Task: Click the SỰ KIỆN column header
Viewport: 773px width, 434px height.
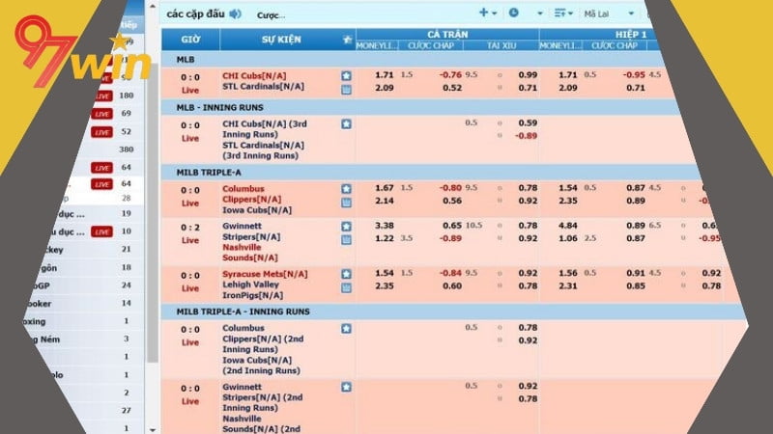Action: pos(281,40)
